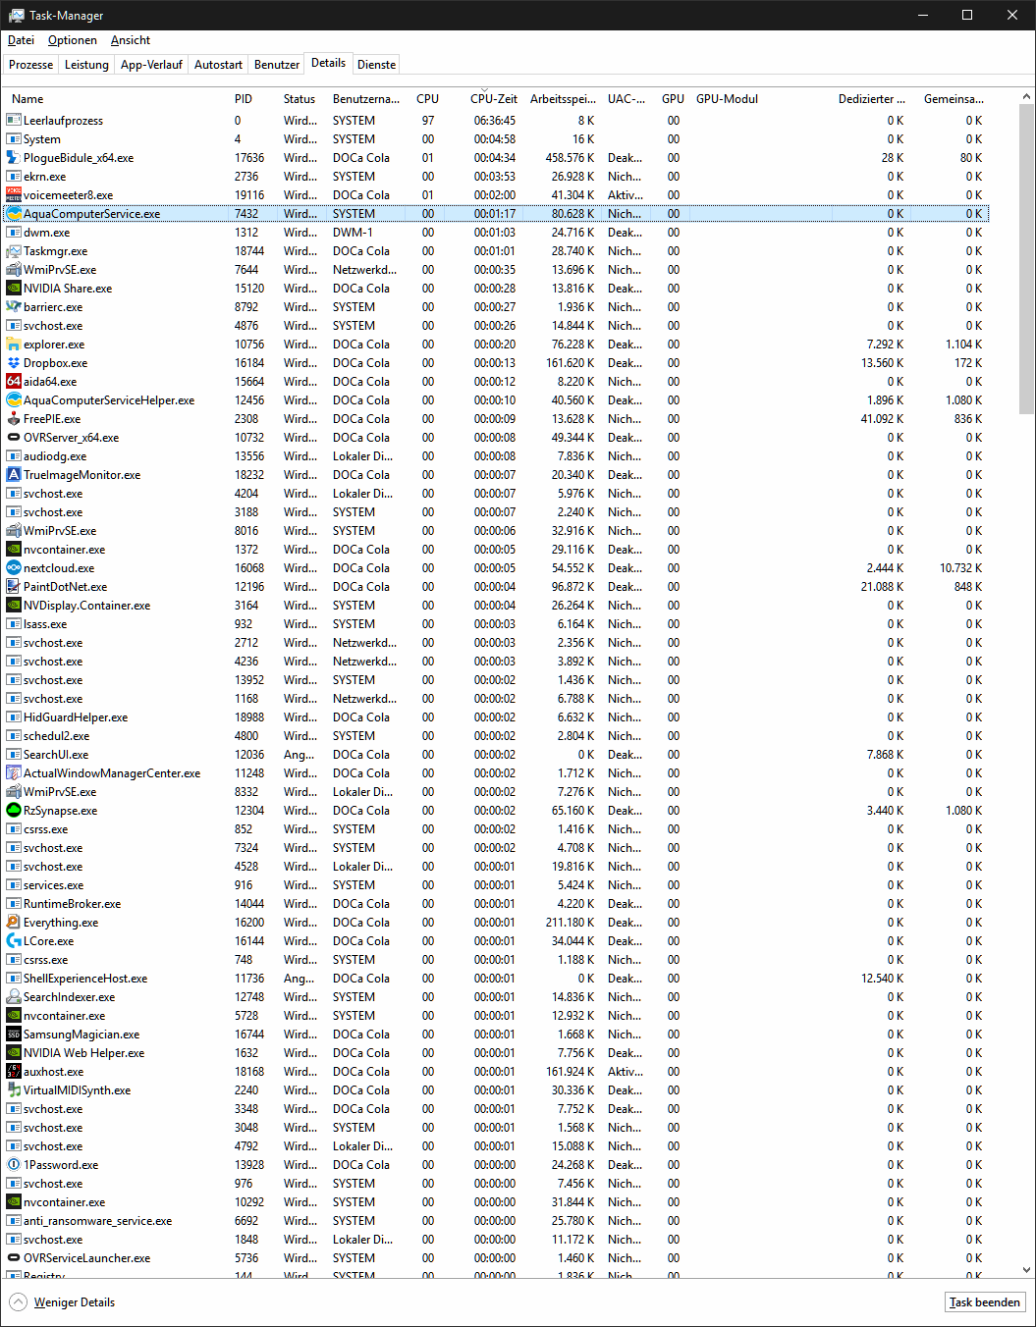Click the PlogueBidule_x64.exe process icon
Image resolution: width=1036 pixels, height=1327 pixels.
pos(14,158)
